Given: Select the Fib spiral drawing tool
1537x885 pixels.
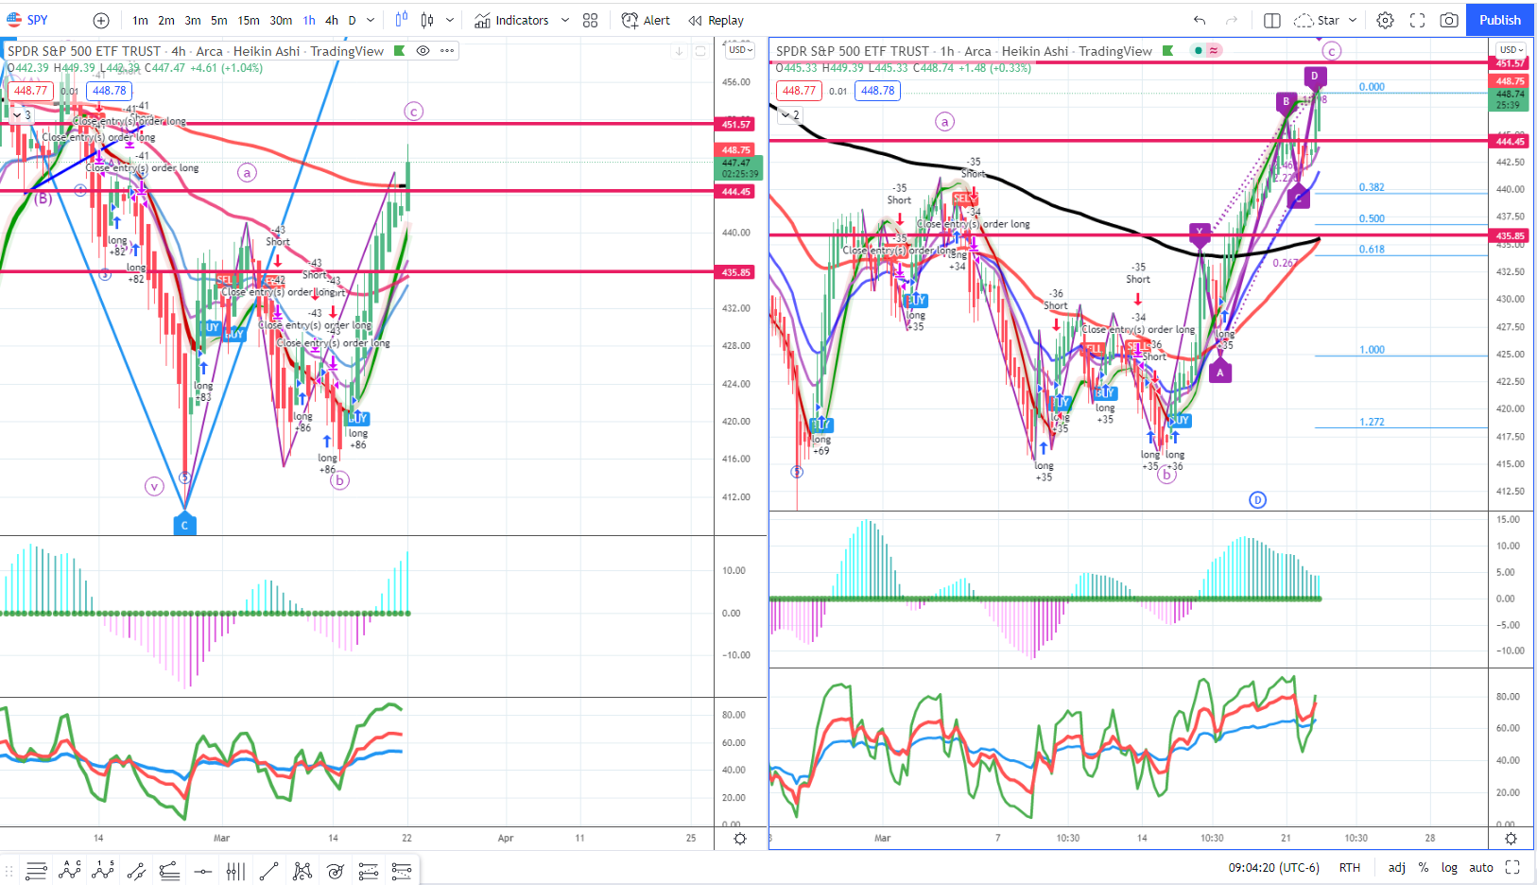Looking at the screenshot, I should click(336, 871).
